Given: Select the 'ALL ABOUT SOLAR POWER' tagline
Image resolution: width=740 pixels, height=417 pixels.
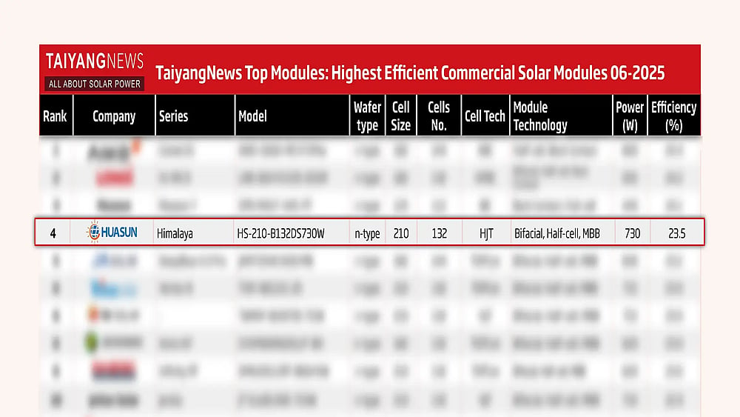Looking at the screenshot, I should [x=95, y=84].
